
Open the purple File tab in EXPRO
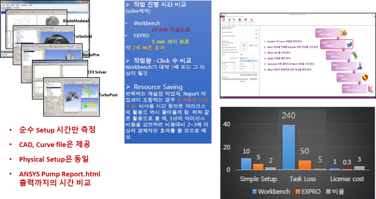point(222,16)
